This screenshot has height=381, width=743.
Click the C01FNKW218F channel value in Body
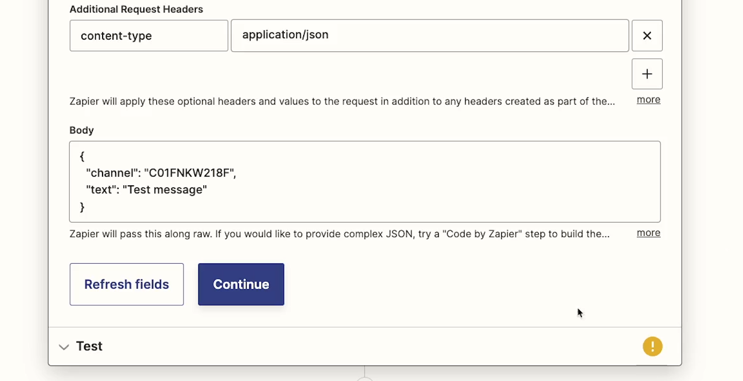pos(191,174)
